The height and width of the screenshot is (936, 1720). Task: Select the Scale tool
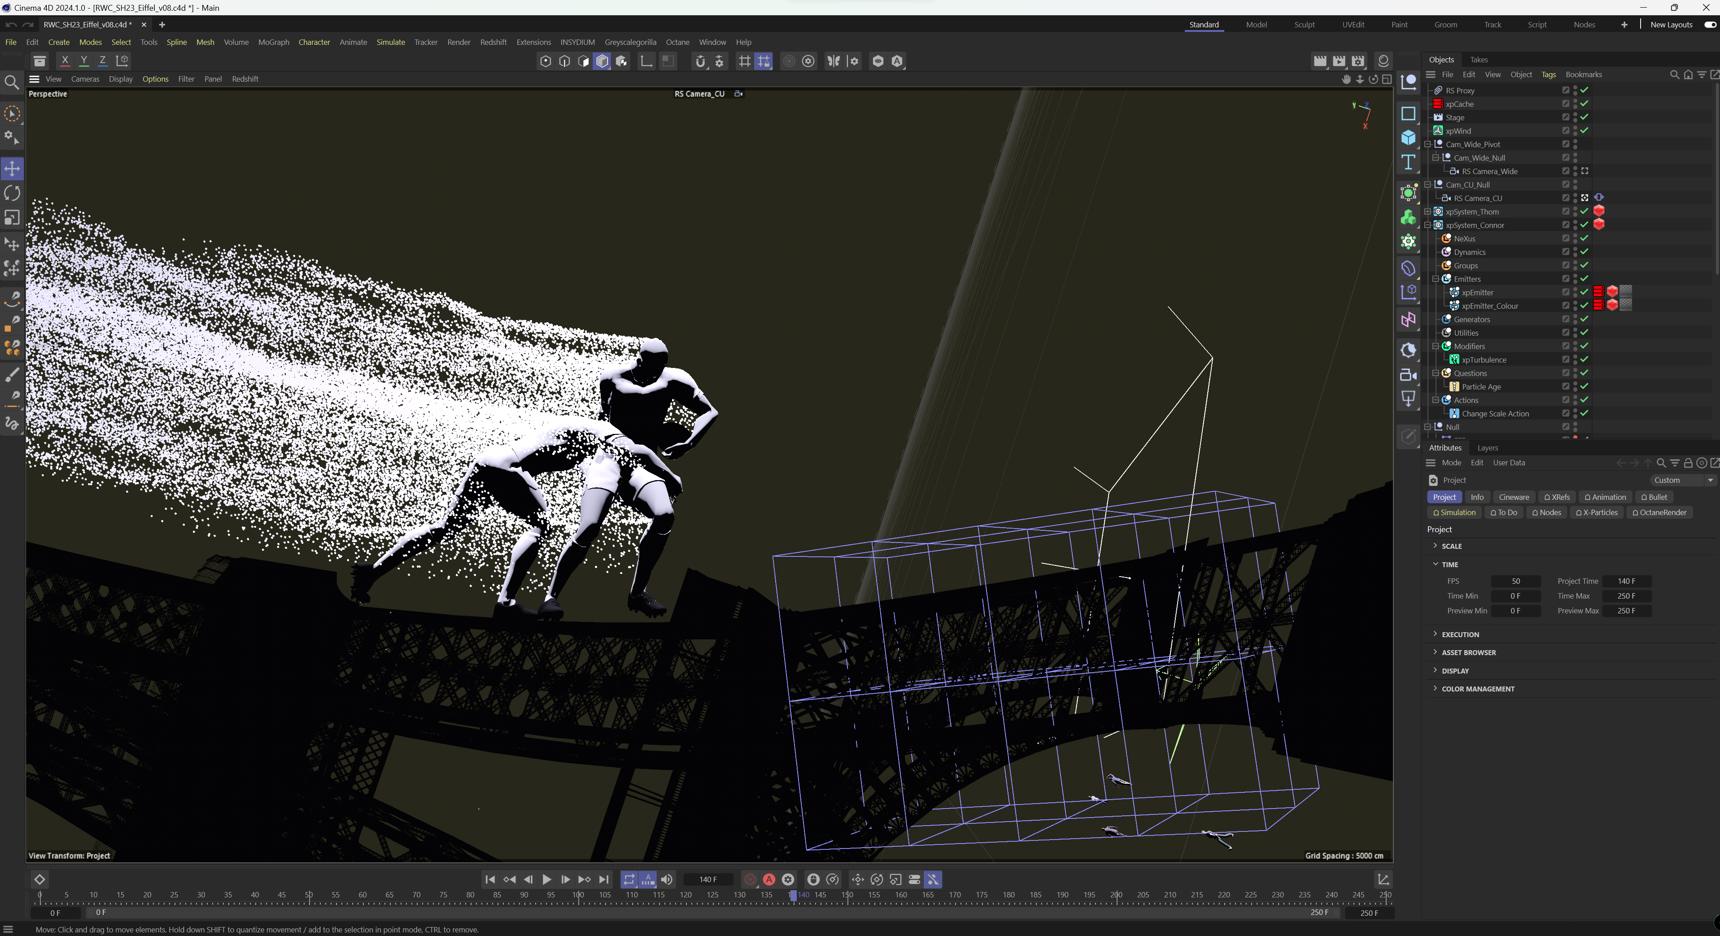pyautogui.click(x=12, y=218)
